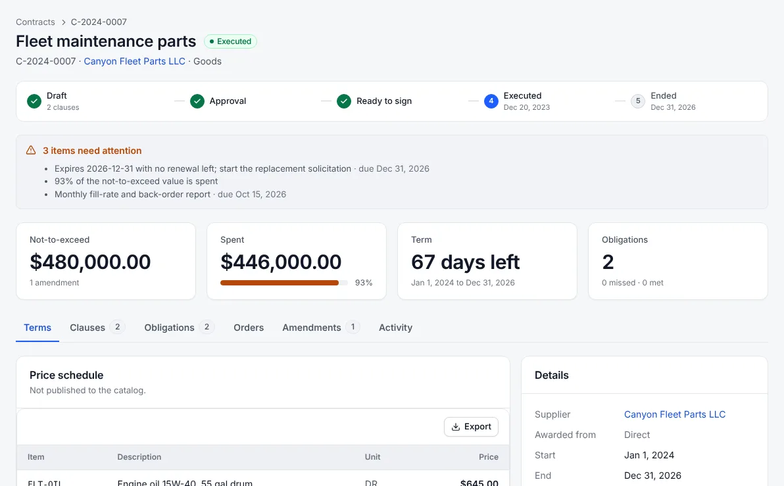The width and height of the screenshot is (784, 486).
Task: Click the 93% spent progress bar
Action: [x=284, y=283]
